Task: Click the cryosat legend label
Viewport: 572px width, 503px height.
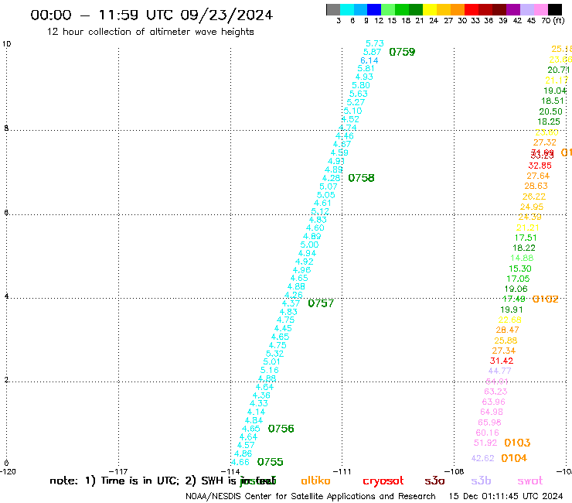Action: [383, 481]
